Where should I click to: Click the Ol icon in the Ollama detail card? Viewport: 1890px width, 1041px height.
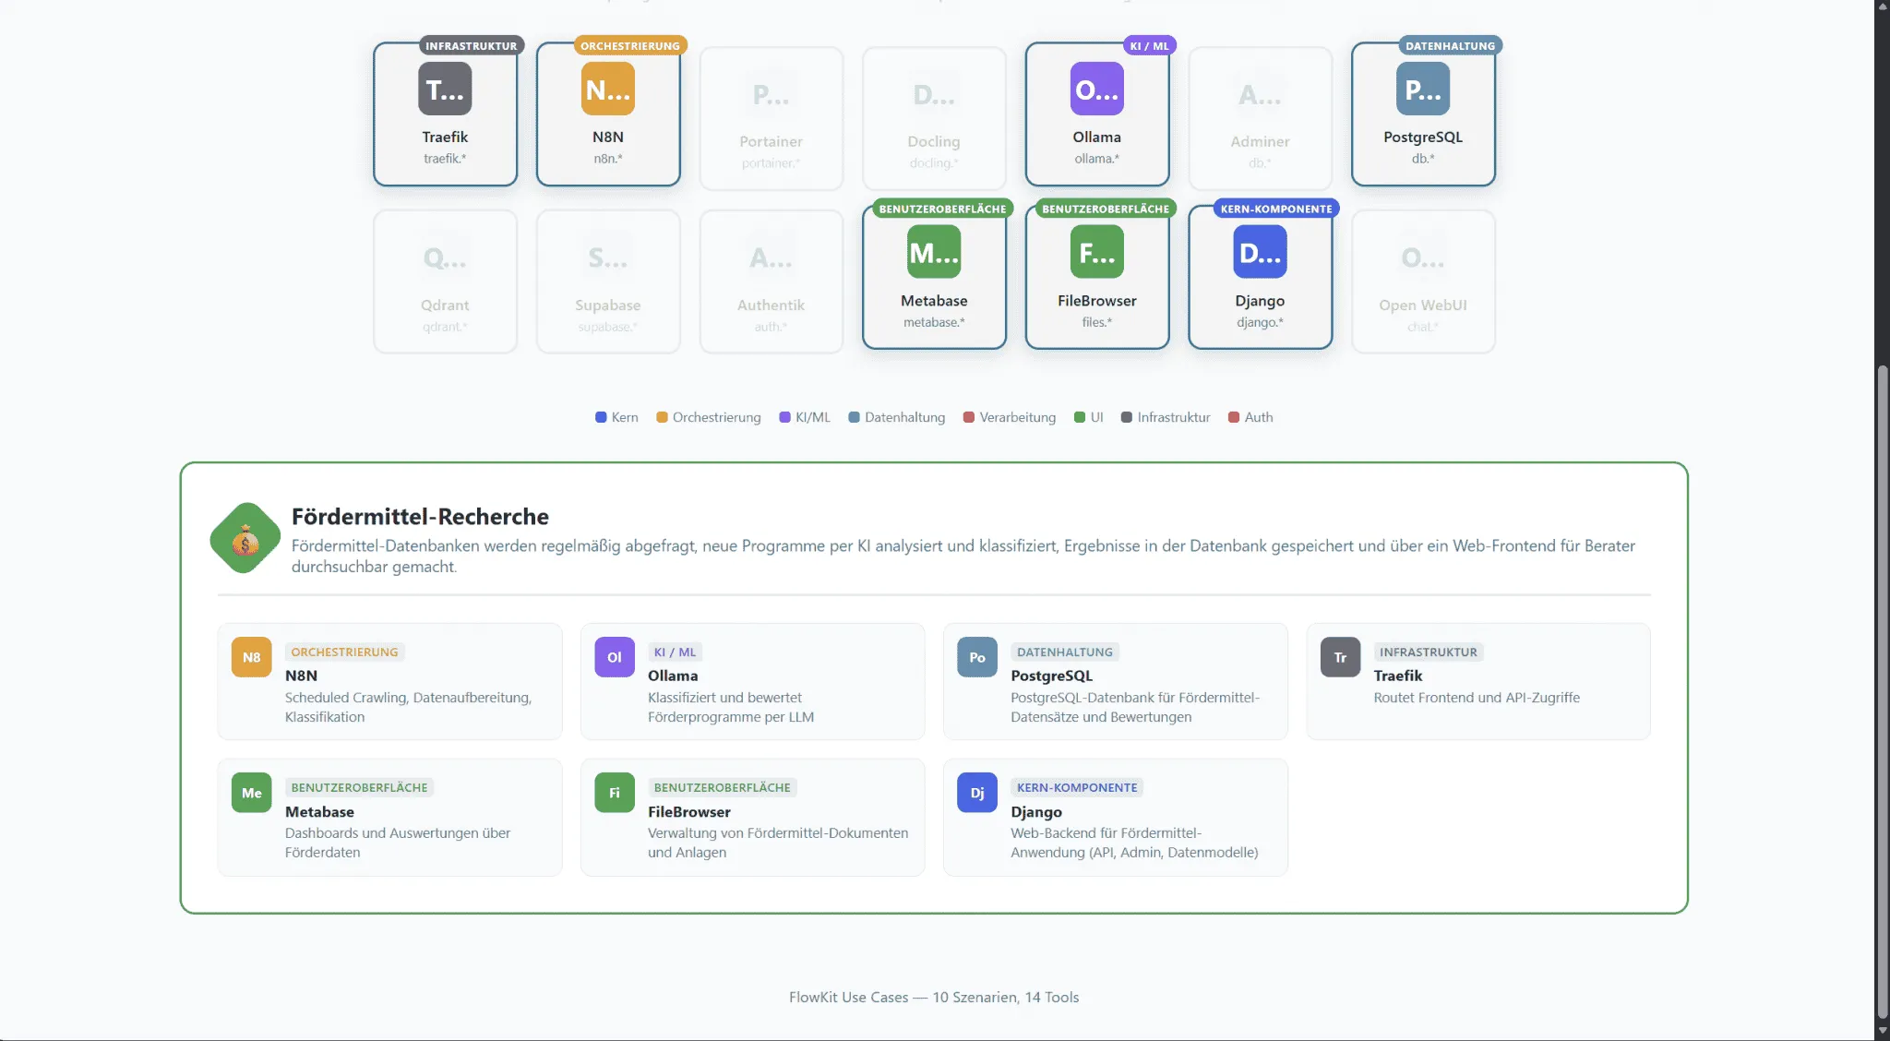[615, 657]
